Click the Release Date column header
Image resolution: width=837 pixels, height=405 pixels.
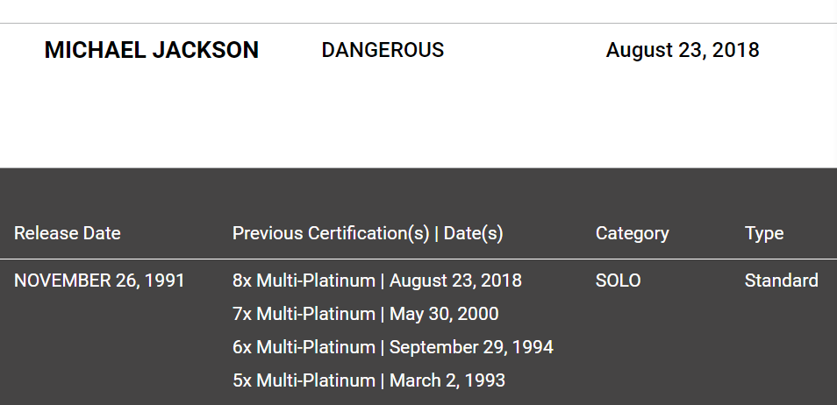pos(68,233)
